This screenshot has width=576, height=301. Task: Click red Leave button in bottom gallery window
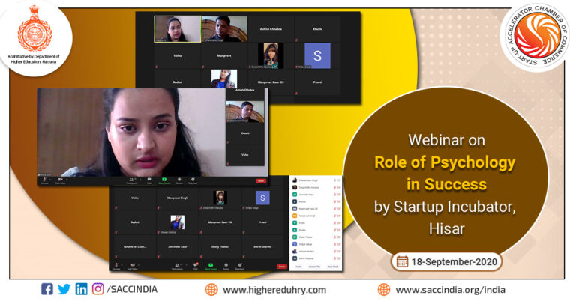(282, 267)
